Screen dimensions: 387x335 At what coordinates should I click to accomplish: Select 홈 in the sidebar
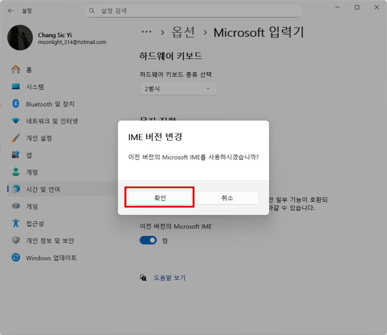(x=62, y=70)
